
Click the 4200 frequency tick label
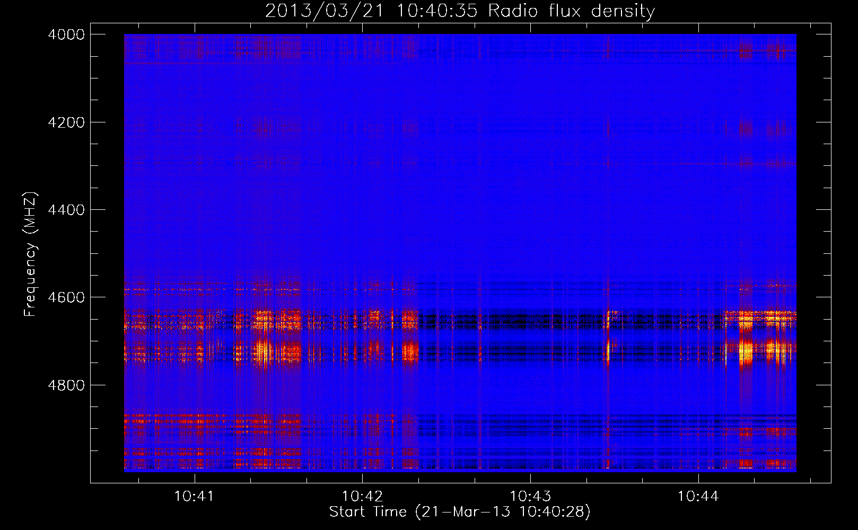coord(66,122)
